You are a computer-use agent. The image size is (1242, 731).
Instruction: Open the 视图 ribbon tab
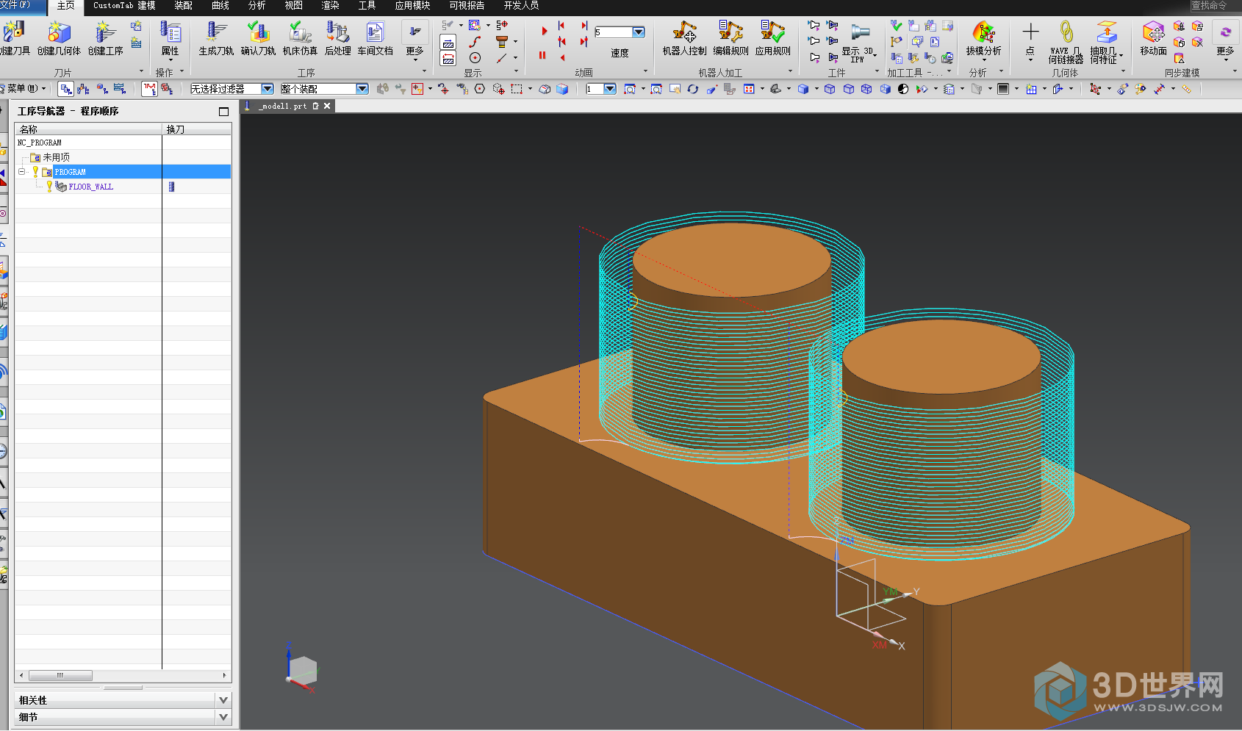pos(294,6)
